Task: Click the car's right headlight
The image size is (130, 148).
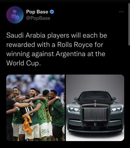Action: click(116, 109)
